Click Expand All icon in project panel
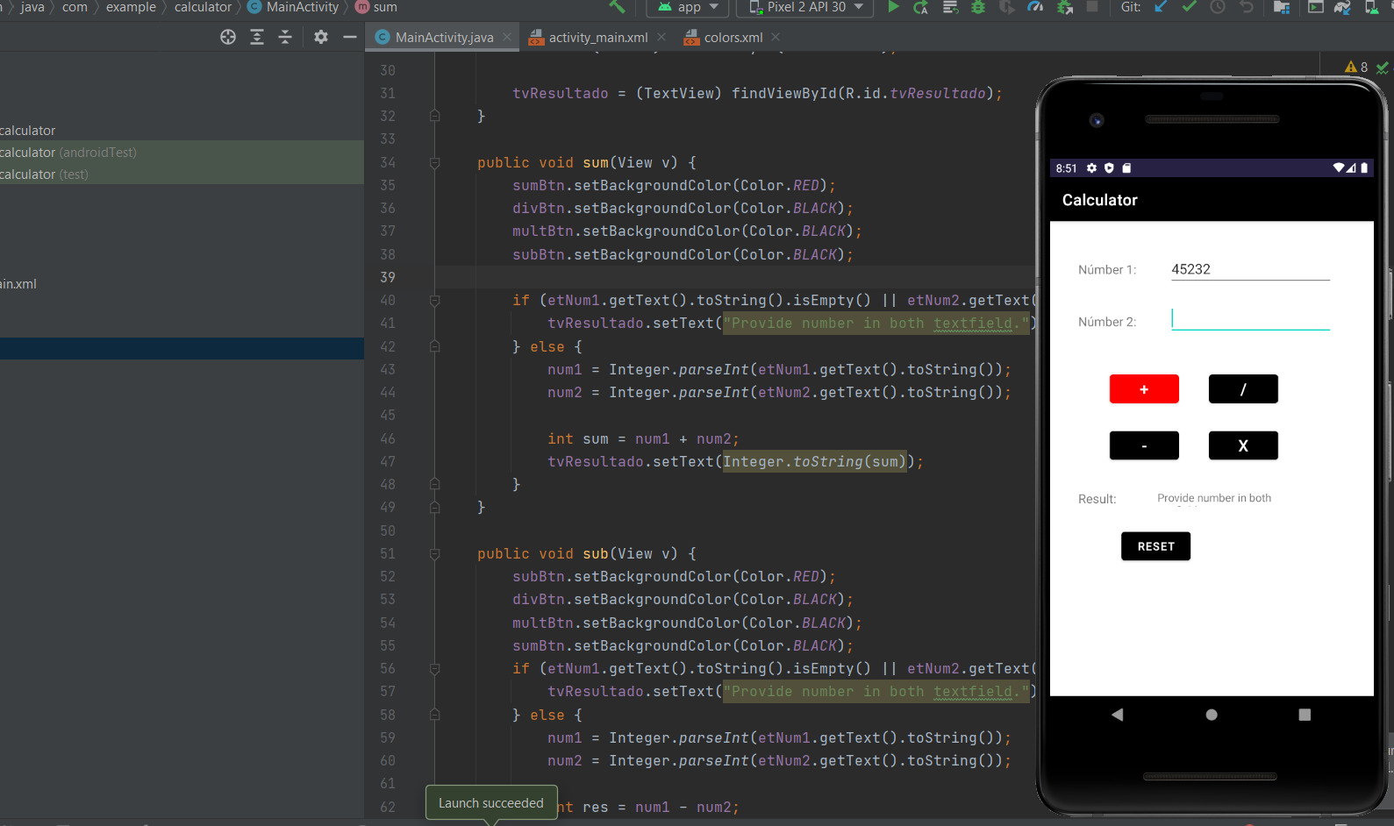This screenshot has height=826, width=1394. coord(257,37)
